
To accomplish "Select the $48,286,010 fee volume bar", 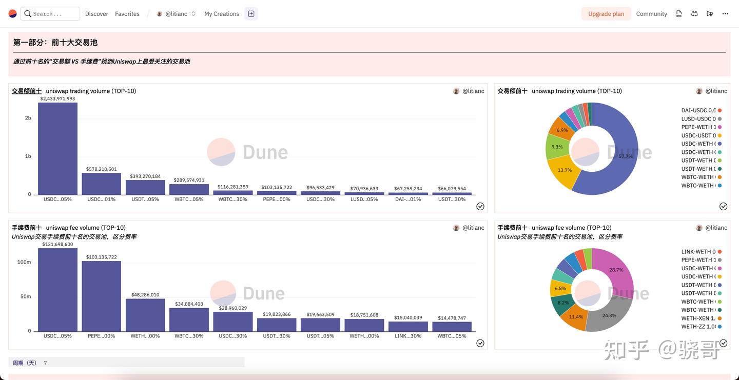I will [145, 315].
